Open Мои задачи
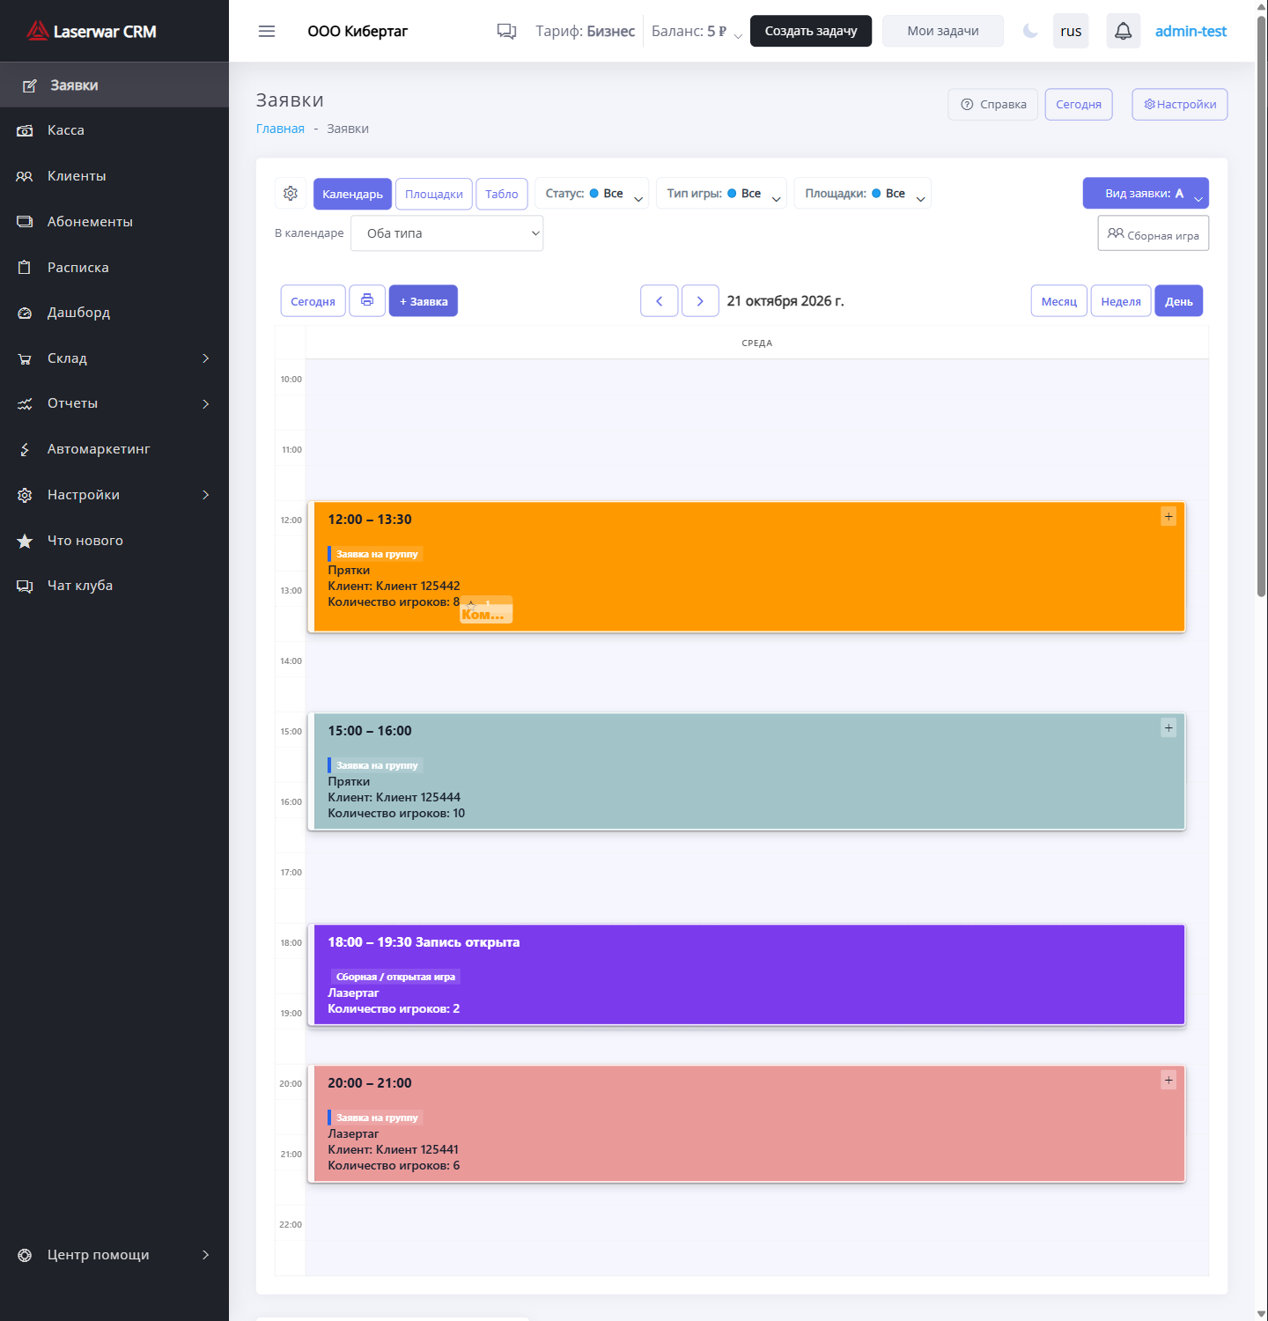Screen dimensions: 1268x1321 943,31
